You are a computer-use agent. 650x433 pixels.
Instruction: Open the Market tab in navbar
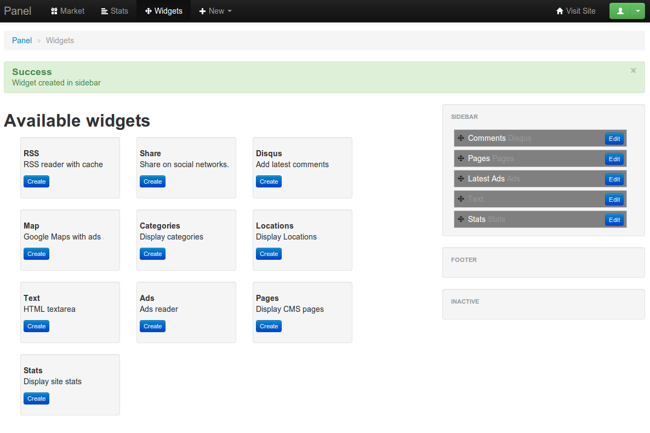(67, 11)
